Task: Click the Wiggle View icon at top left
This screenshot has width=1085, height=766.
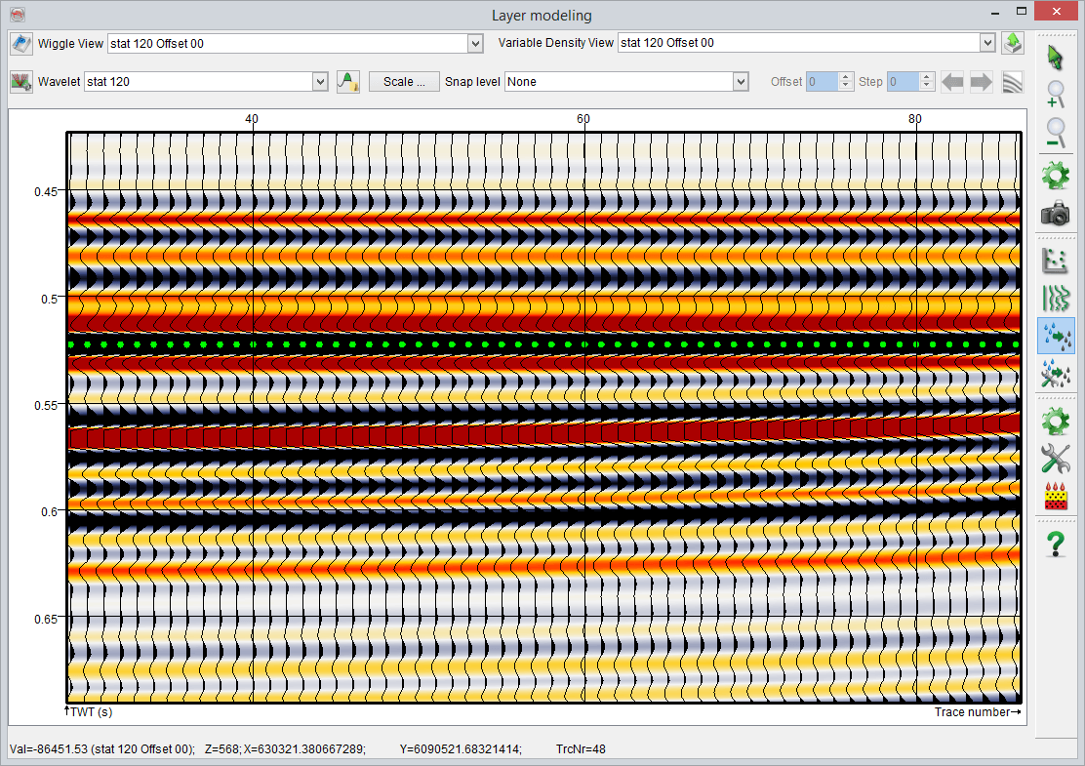Action: pos(21,43)
